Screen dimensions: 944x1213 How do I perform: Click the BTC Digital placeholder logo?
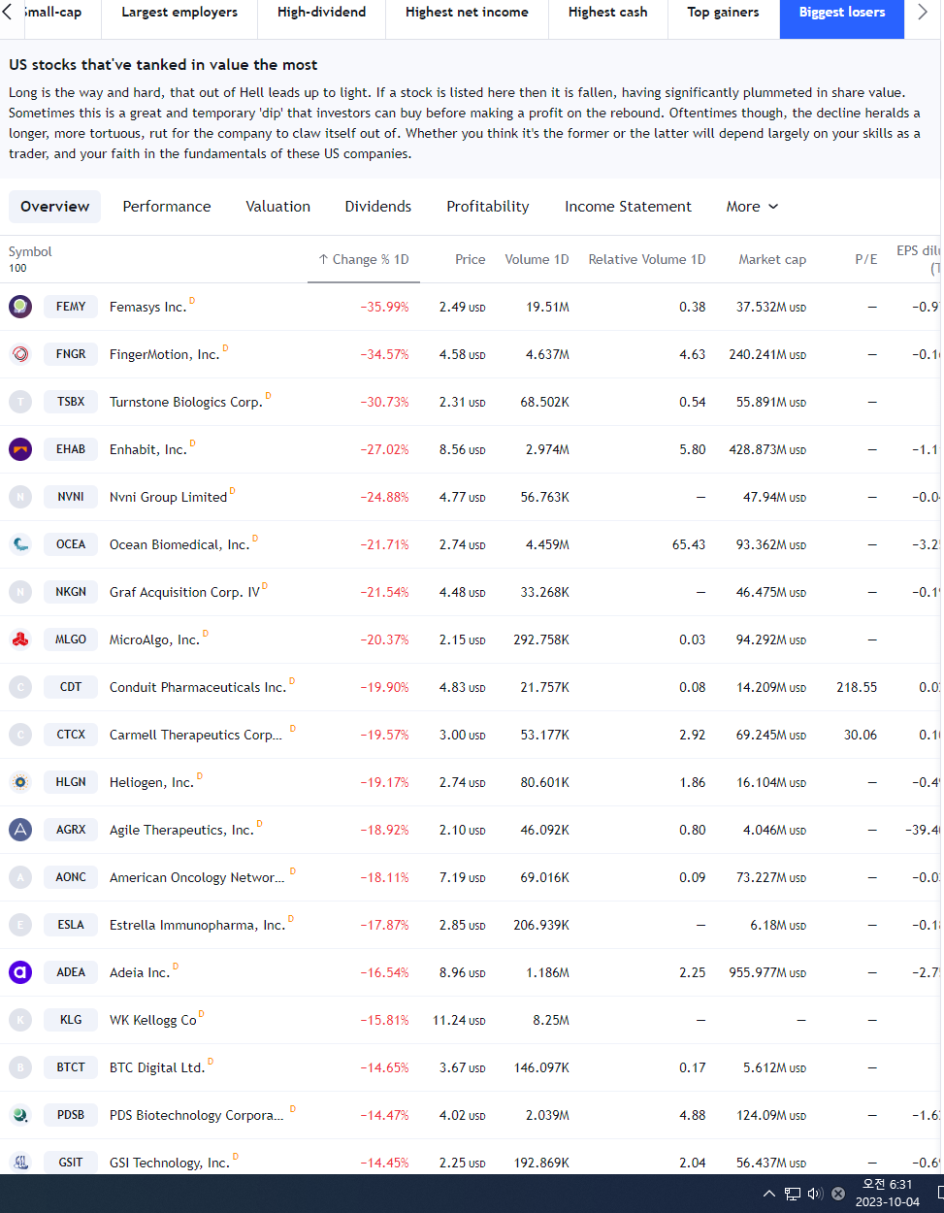click(x=20, y=1067)
